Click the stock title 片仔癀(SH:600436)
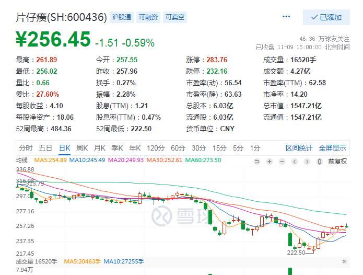The height and width of the screenshot is (275, 363). pos(61,17)
